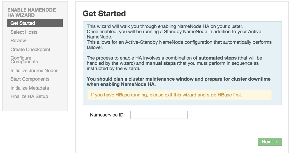Click the Next button with the arrow
The width and height of the screenshot is (291, 156).
(x=270, y=142)
